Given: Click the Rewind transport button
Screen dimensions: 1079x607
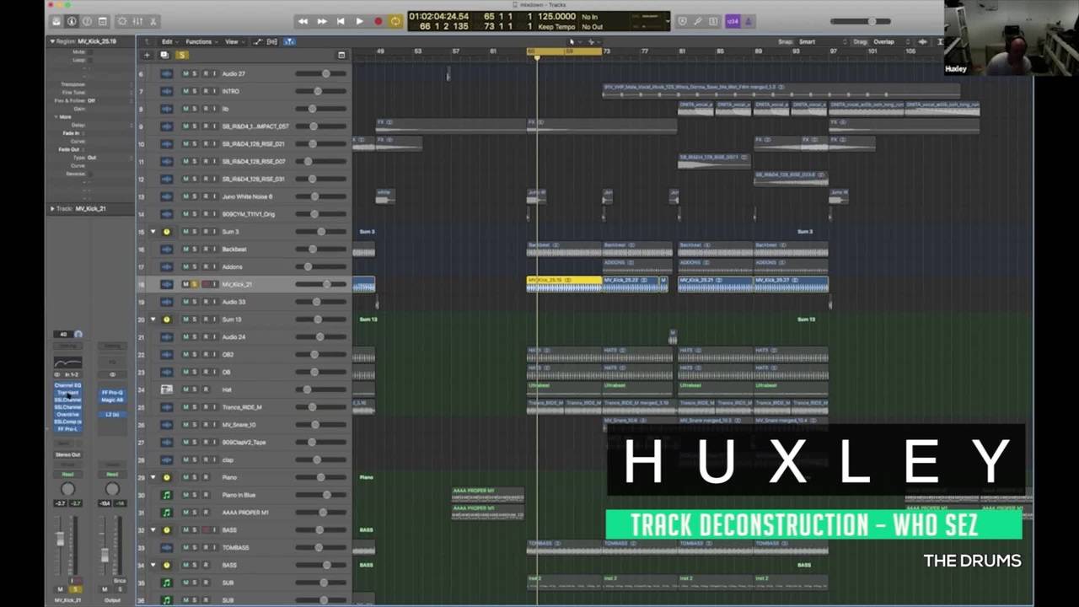Looking at the screenshot, I should pos(303,21).
